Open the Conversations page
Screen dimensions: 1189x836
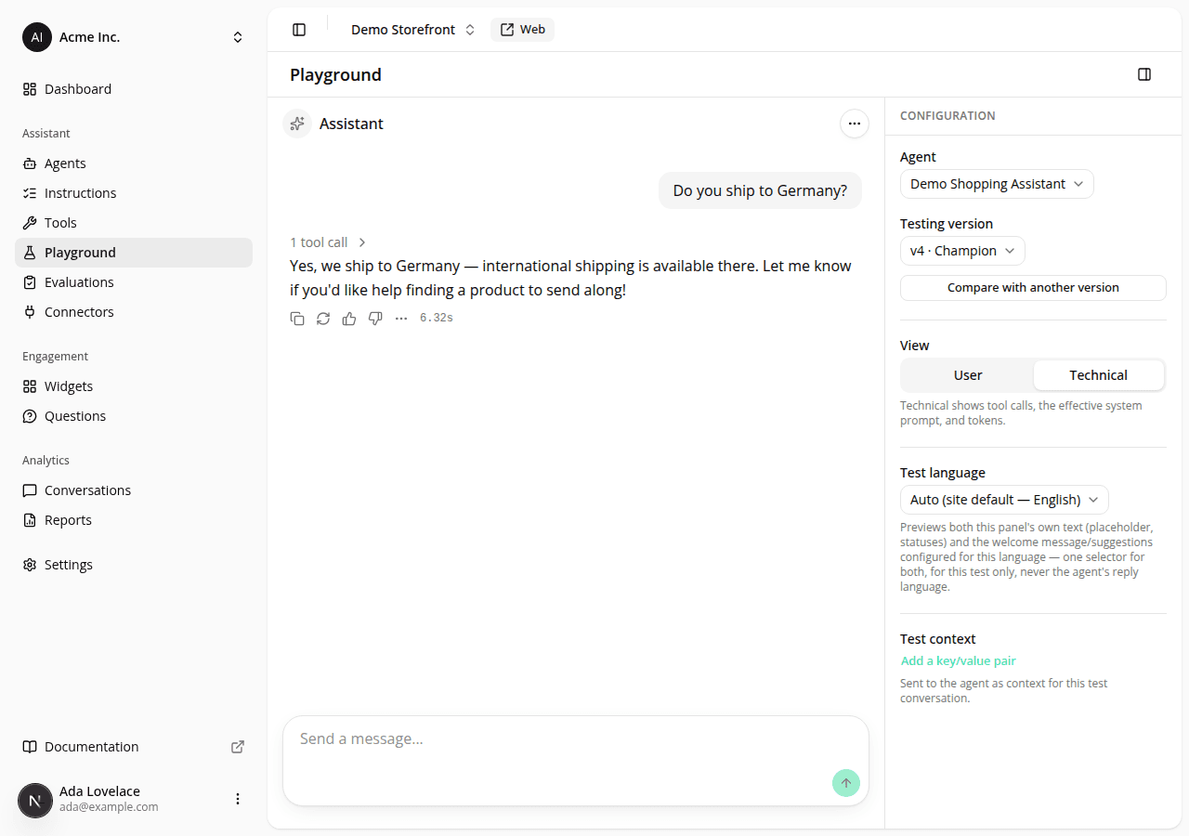click(x=134, y=490)
